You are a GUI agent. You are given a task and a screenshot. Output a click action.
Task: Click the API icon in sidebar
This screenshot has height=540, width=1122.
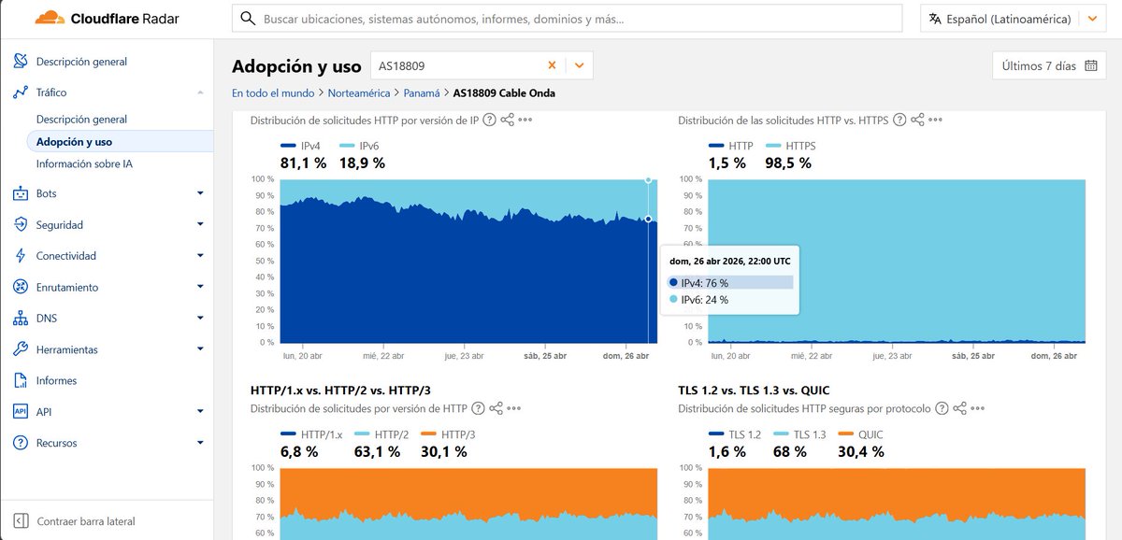pyautogui.click(x=21, y=411)
